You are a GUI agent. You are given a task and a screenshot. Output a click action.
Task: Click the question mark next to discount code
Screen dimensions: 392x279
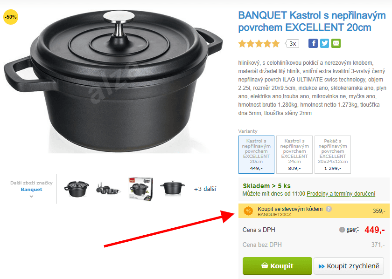(329, 209)
